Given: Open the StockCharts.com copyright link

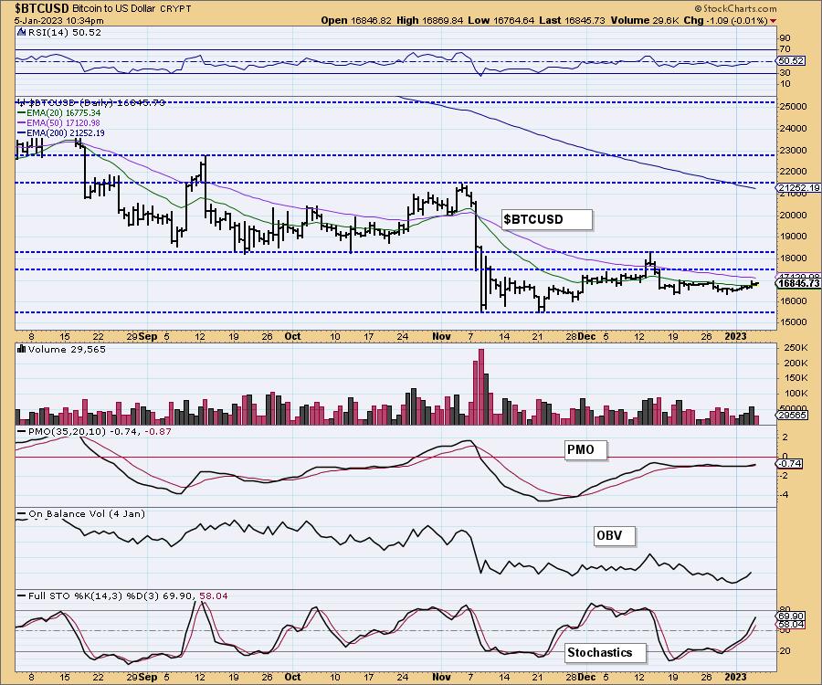Looking at the screenshot, I should pyautogui.click(x=736, y=9).
